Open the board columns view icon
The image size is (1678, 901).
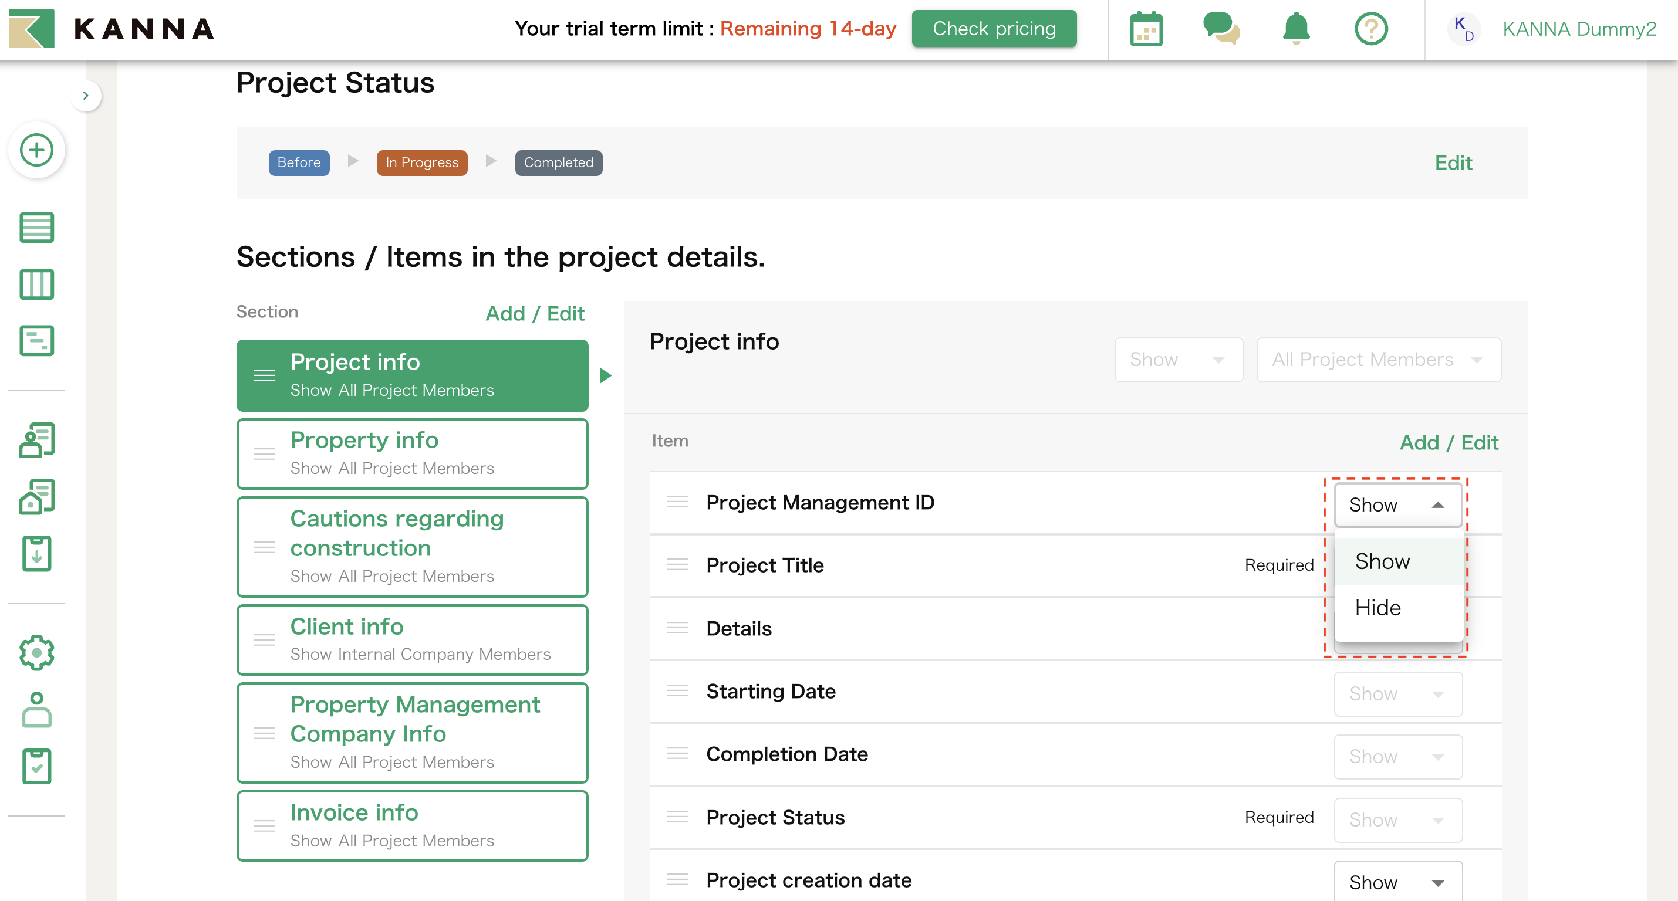pyautogui.click(x=36, y=284)
